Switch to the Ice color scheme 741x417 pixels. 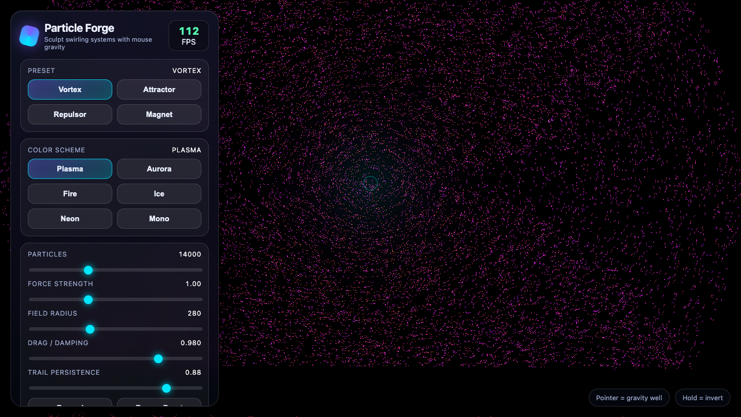tap(159, 194)
